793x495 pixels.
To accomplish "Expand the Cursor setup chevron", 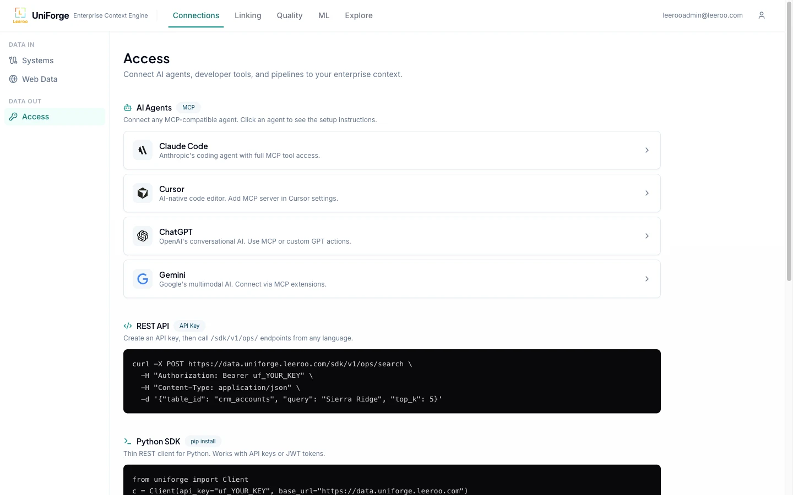I will point(647,193).
